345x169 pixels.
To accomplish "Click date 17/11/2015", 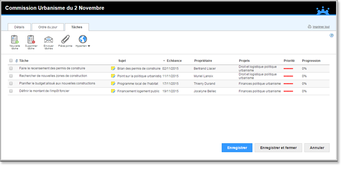I will (171, 84).
